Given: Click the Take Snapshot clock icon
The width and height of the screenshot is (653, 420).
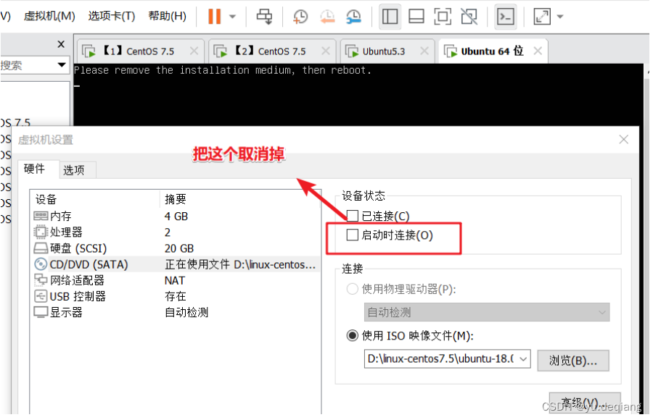Looking at the screenshot, I should pyautogui.click(x=300, y=17).
